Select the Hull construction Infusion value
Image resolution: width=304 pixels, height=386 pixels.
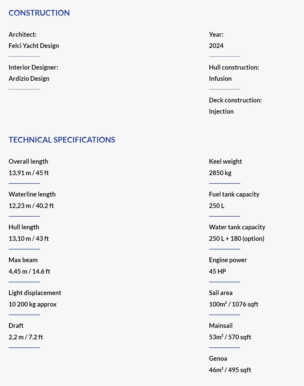(x=220, y=78)
